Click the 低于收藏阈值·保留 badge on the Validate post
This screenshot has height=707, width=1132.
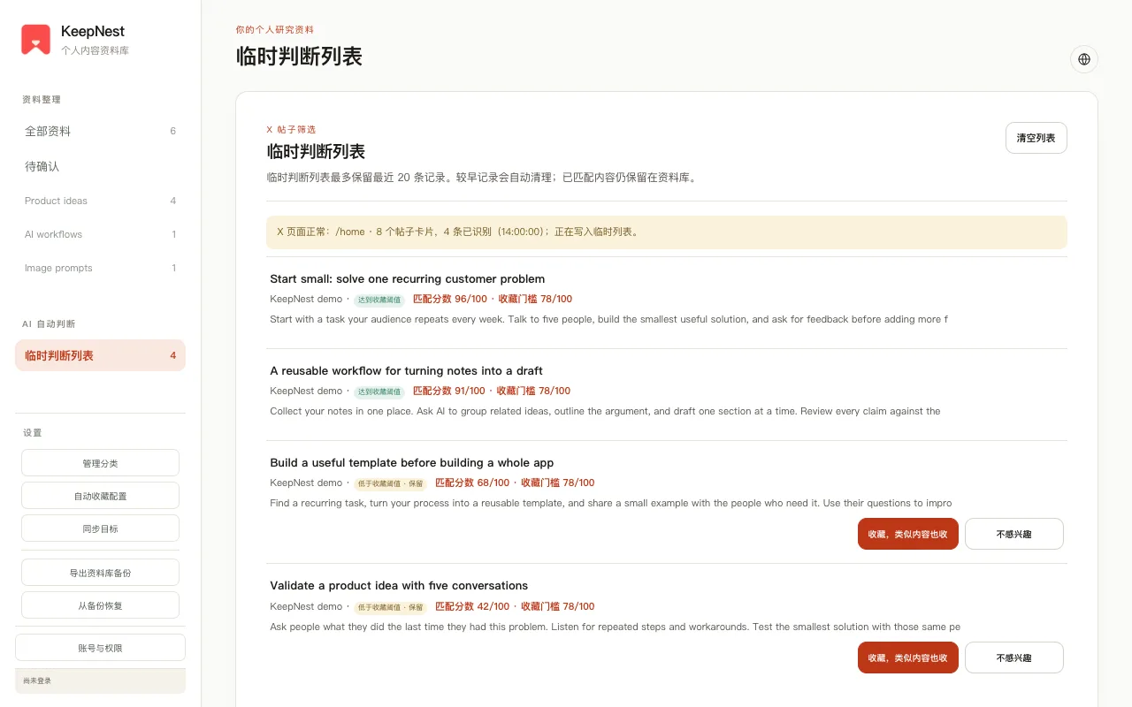pyautogui.click(x=390, y=607)
